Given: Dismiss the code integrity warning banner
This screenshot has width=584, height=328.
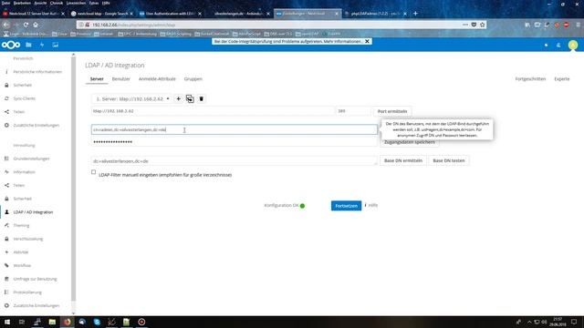Looking at the screenshot, I should point(367,41).
